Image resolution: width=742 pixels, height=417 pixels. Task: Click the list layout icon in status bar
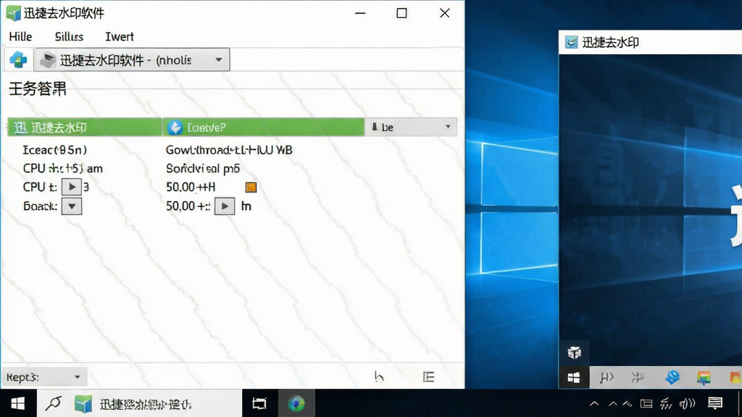(428, 376)
